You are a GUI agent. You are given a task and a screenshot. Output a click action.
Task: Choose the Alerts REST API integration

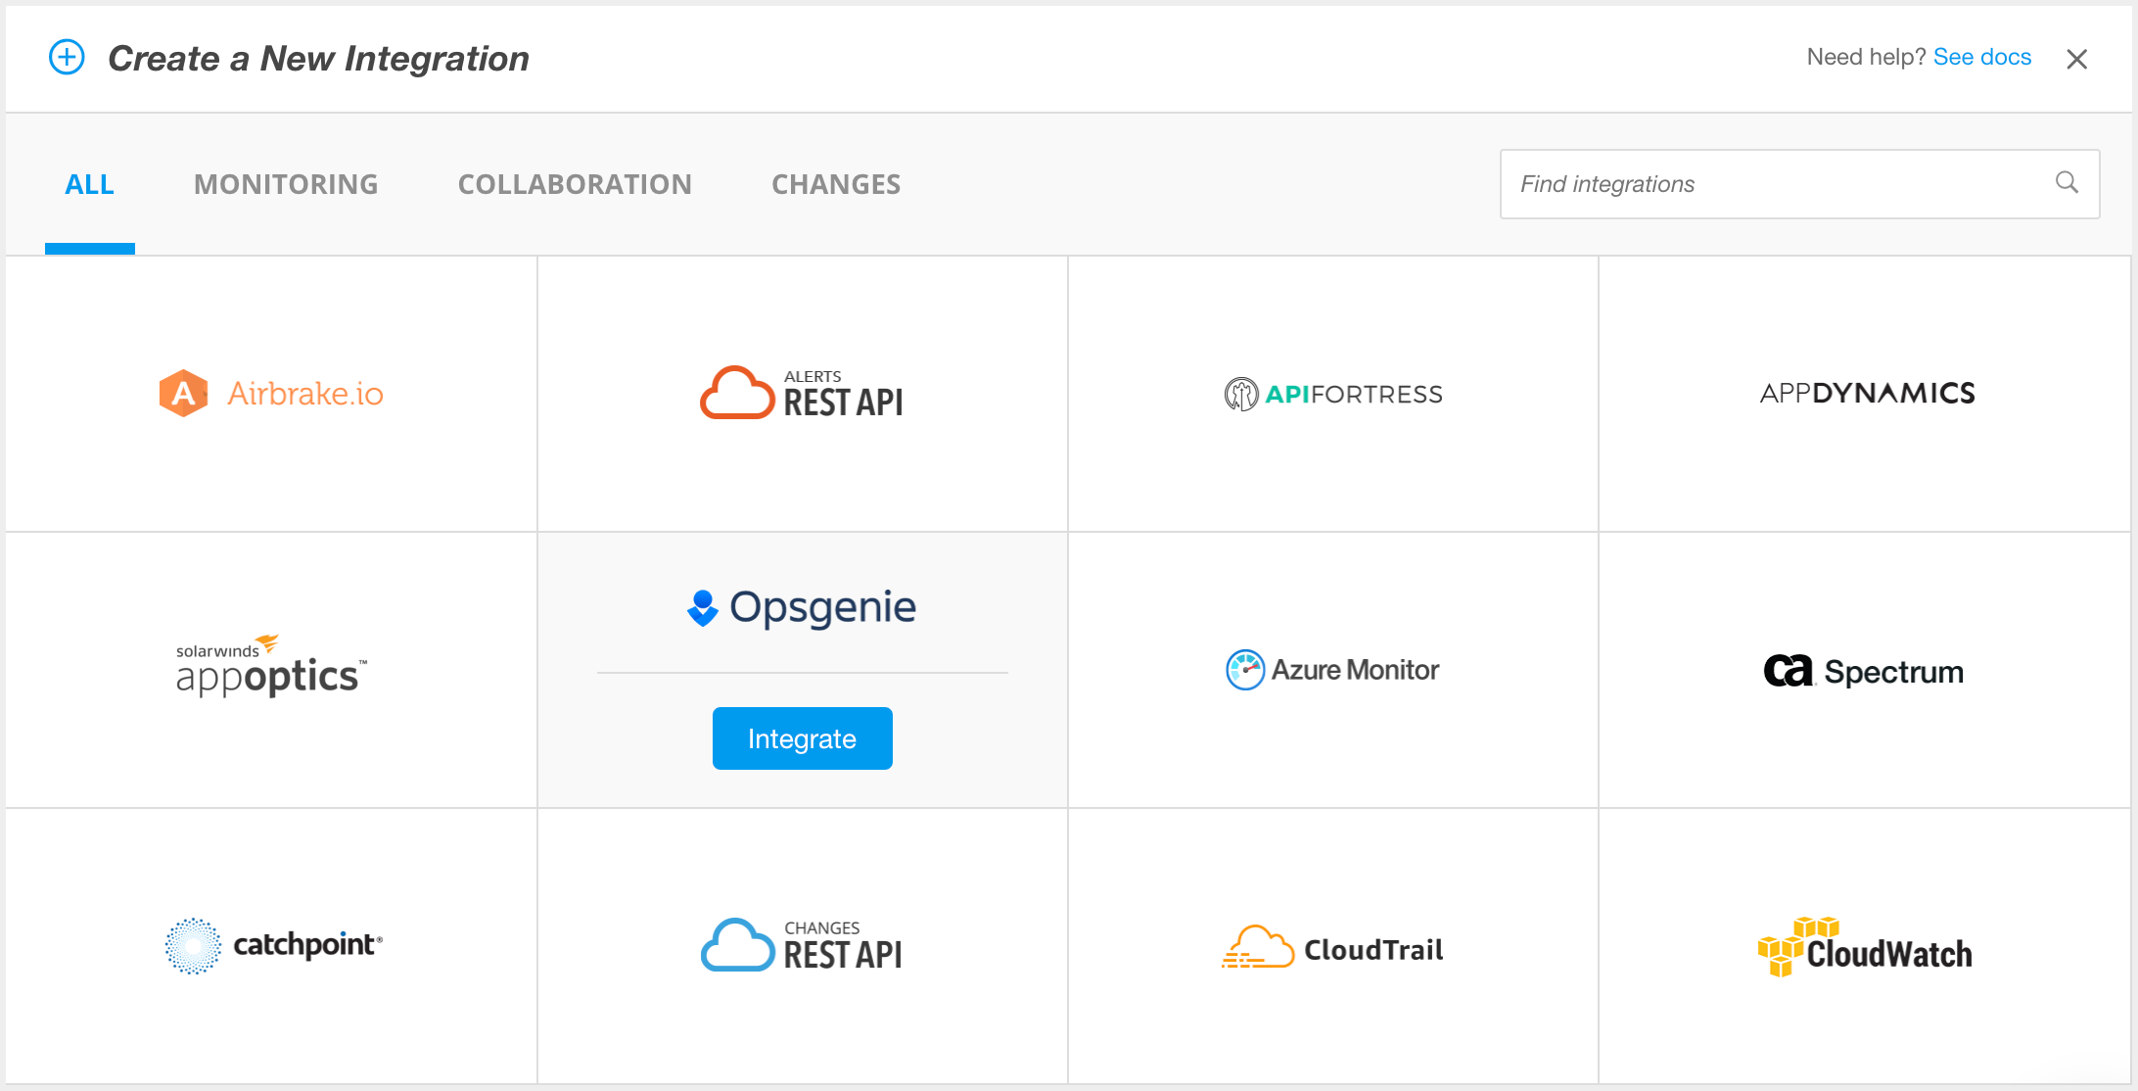tap(802, 394)
